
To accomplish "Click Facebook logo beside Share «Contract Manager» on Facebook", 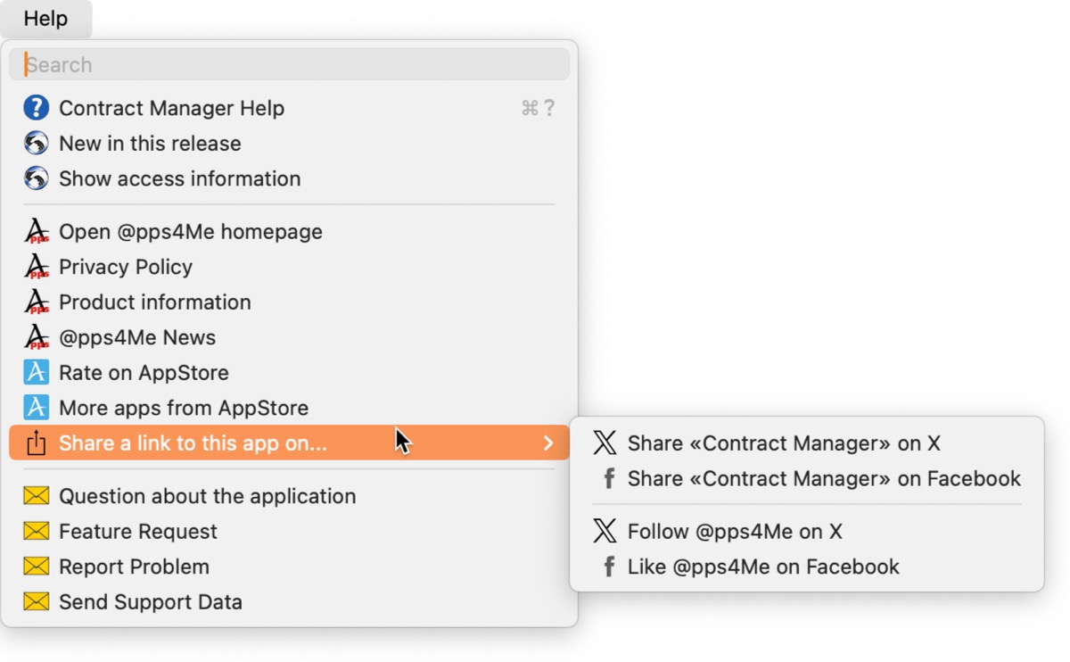I will coord(609,479).
